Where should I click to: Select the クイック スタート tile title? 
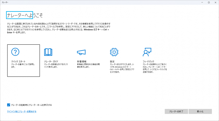pos(19,62)
